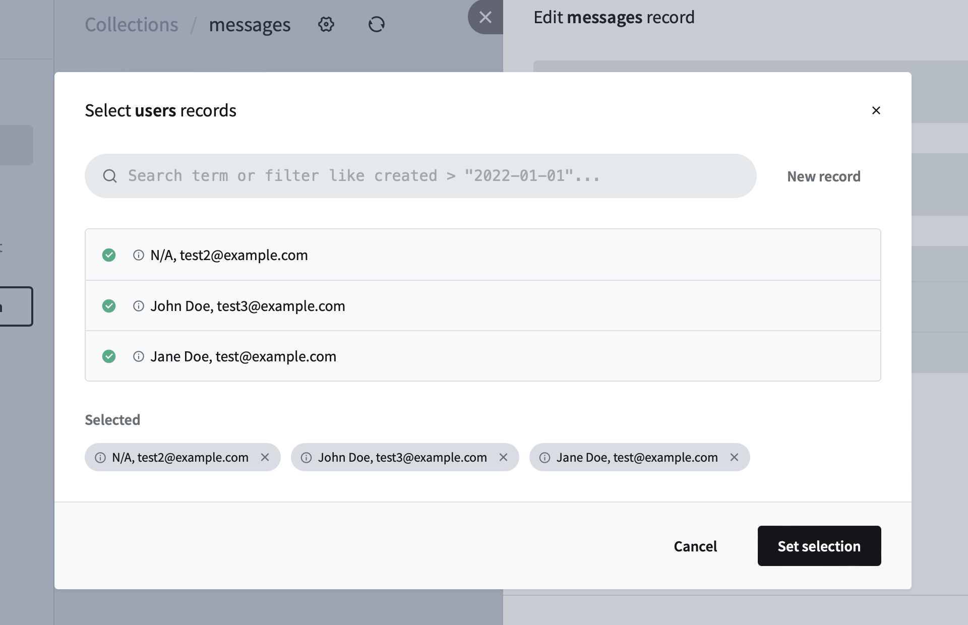This screenshot has height=625, width=968.
Task: Remove the John Doe chip from Selected
Action: pyautogui.click(x=504, y=458)
